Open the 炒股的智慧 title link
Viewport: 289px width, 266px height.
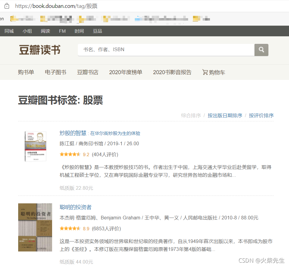click(73, 133)
